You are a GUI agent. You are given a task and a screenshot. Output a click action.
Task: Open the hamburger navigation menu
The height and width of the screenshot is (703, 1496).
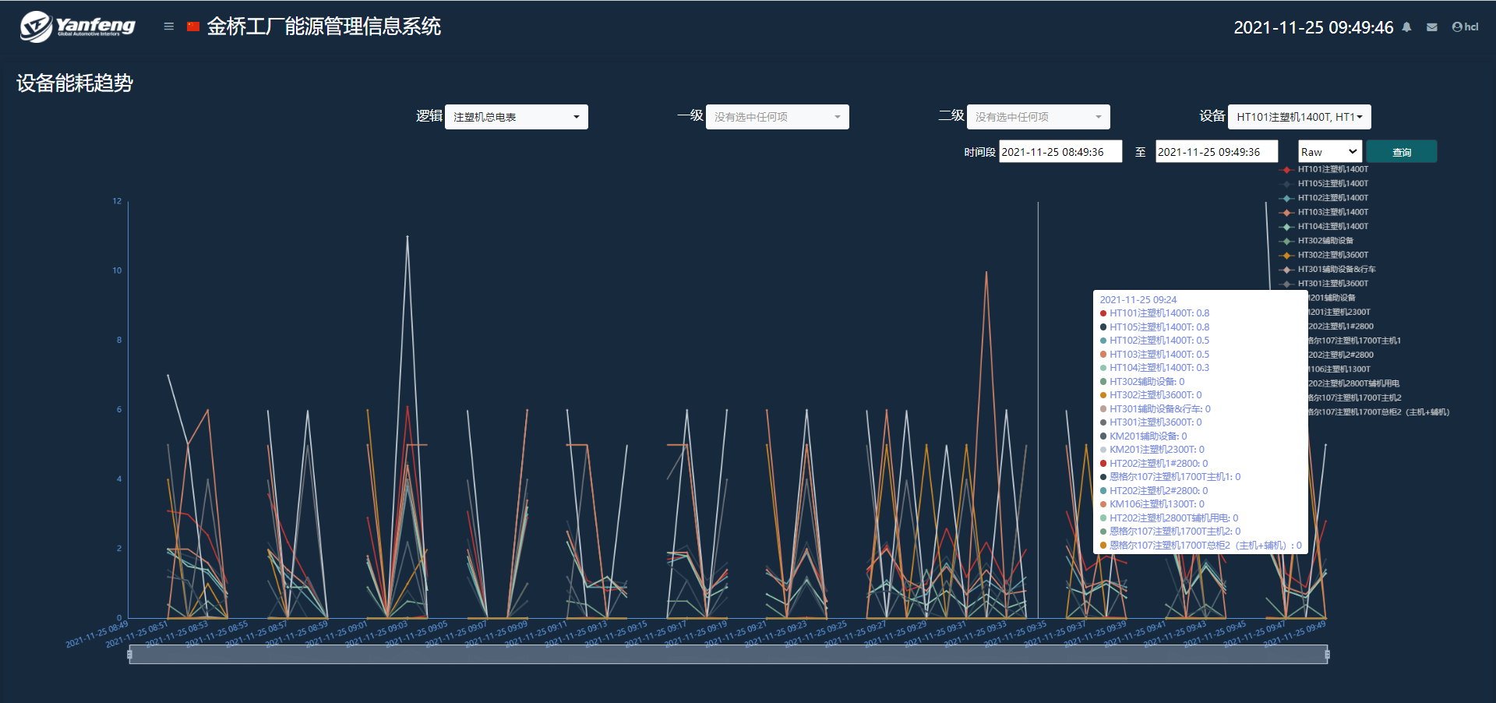(x=168, y=26)
